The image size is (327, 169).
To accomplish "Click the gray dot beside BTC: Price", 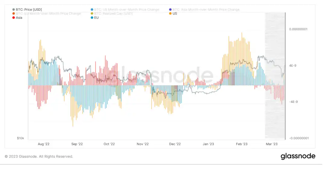I will [14, 10].
